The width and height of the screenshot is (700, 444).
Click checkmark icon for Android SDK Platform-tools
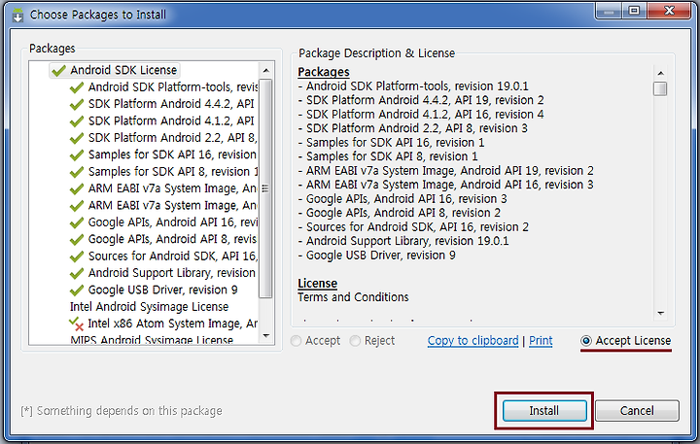pos(77,87)
